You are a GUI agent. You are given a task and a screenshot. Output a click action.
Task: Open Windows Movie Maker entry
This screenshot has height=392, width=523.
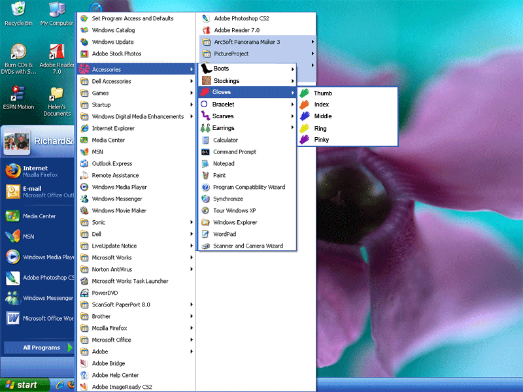point(136,210)
